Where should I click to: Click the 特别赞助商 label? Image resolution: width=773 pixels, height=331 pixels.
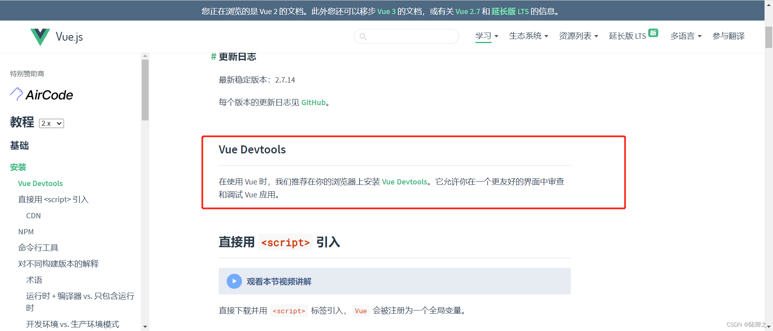pos(27,74)
